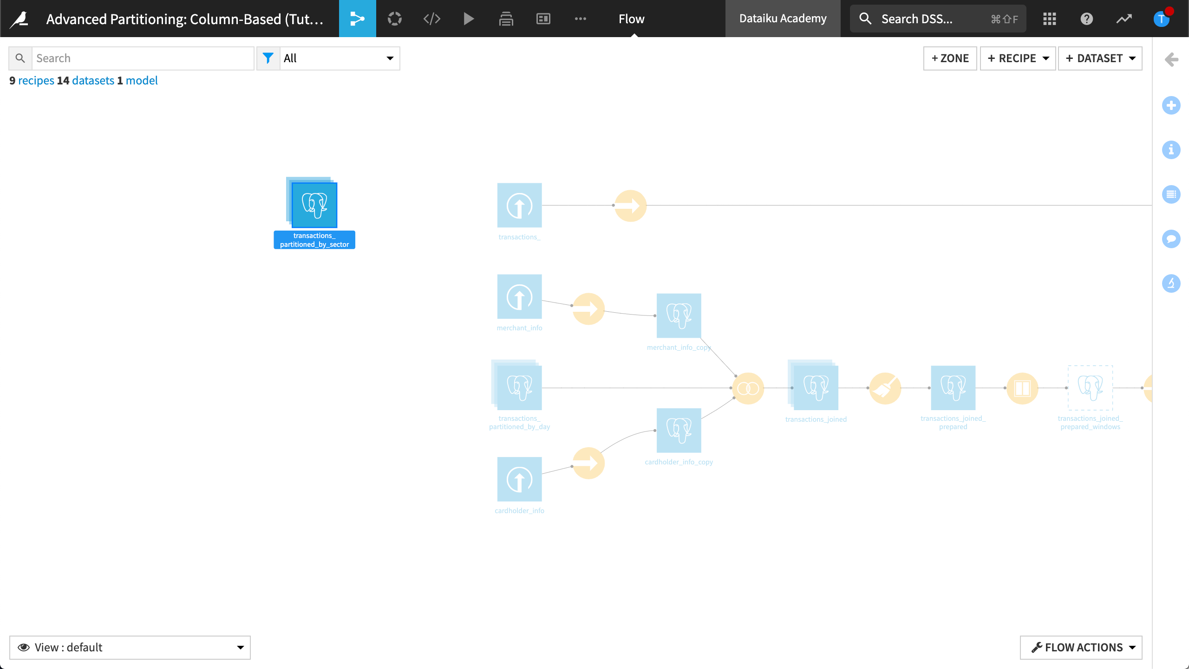This screenshot has height=669, width=1189.
Task: Open the Dashboards icon in the navigation bar
Action: click(542, 19)
